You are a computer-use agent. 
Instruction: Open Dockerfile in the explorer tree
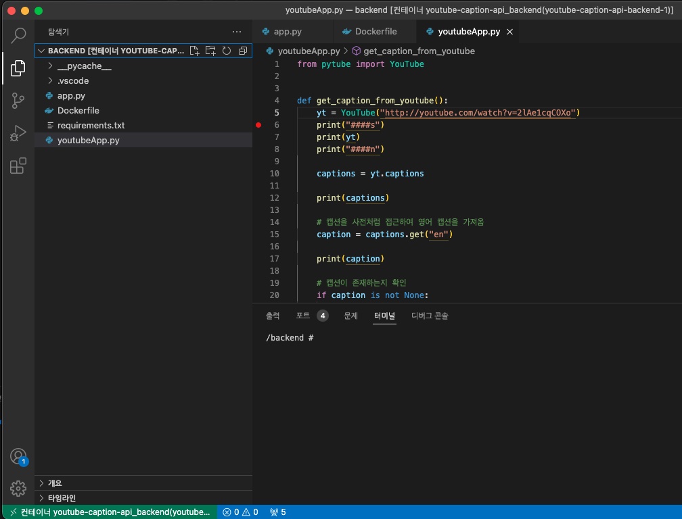143,110
